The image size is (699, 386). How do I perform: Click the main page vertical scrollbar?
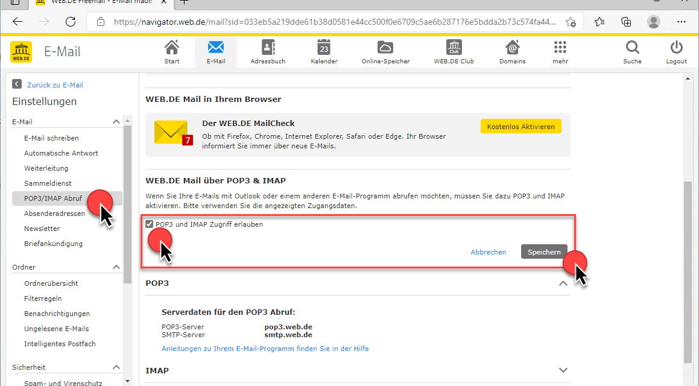688,272
